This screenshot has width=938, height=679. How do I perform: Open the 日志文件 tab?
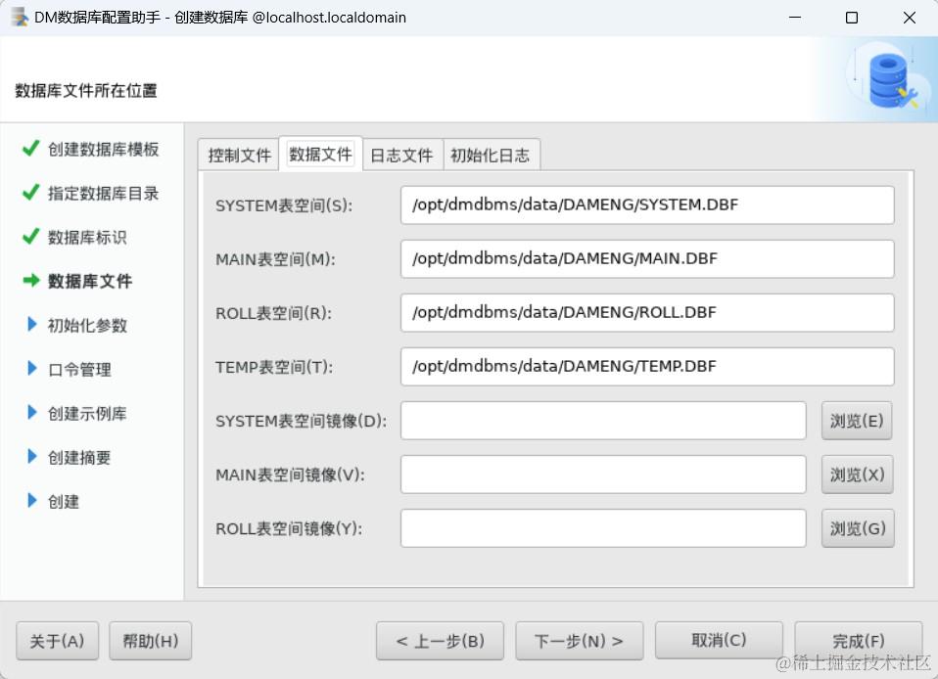coord(402,156)
